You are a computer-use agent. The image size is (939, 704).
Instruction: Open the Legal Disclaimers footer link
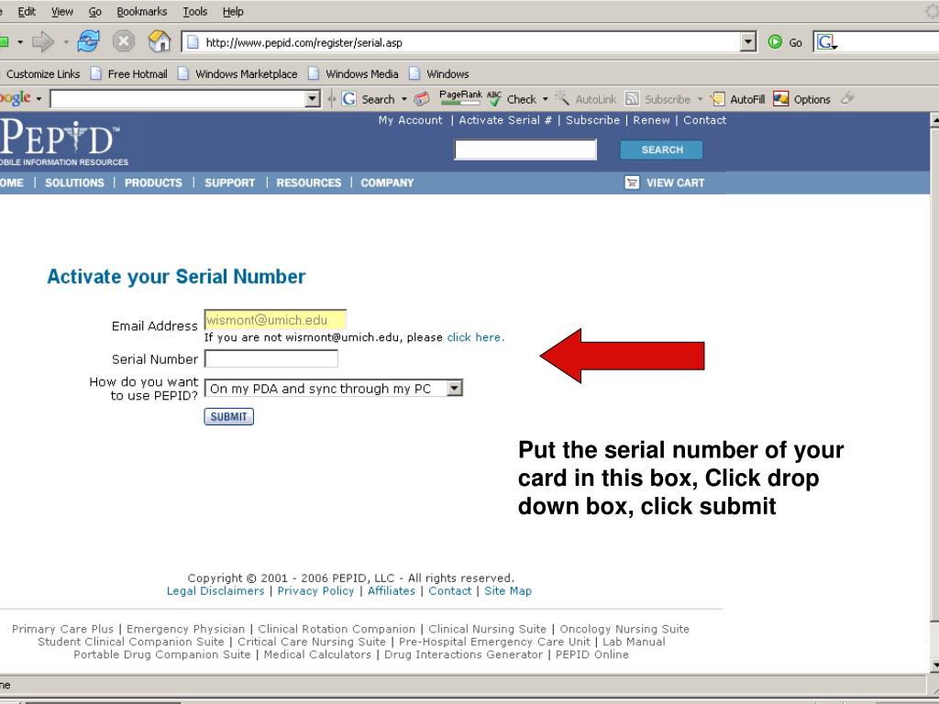(215, 591)
